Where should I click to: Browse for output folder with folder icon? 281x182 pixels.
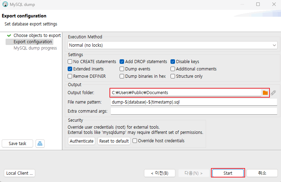pos(265,93)
